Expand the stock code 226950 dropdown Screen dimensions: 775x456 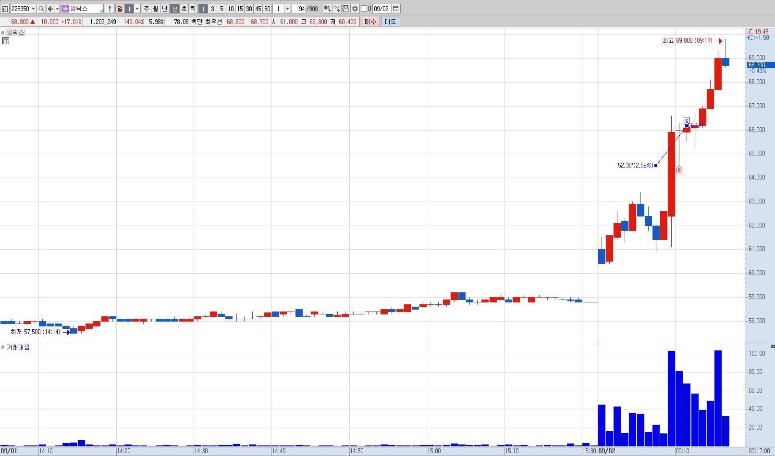[33, 9]
